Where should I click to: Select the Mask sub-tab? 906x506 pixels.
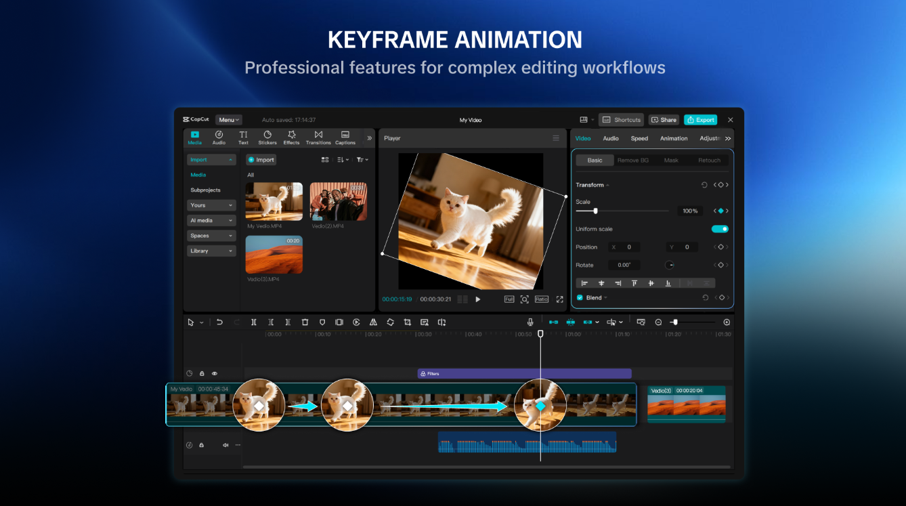671,161
